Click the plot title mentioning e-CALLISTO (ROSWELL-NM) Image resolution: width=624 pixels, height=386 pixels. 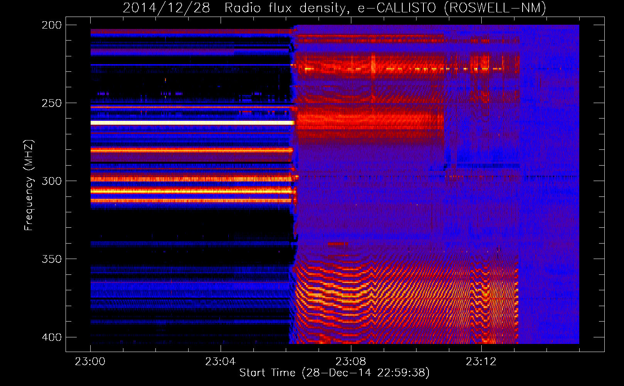pyautogui.click(x=334, y=8)
